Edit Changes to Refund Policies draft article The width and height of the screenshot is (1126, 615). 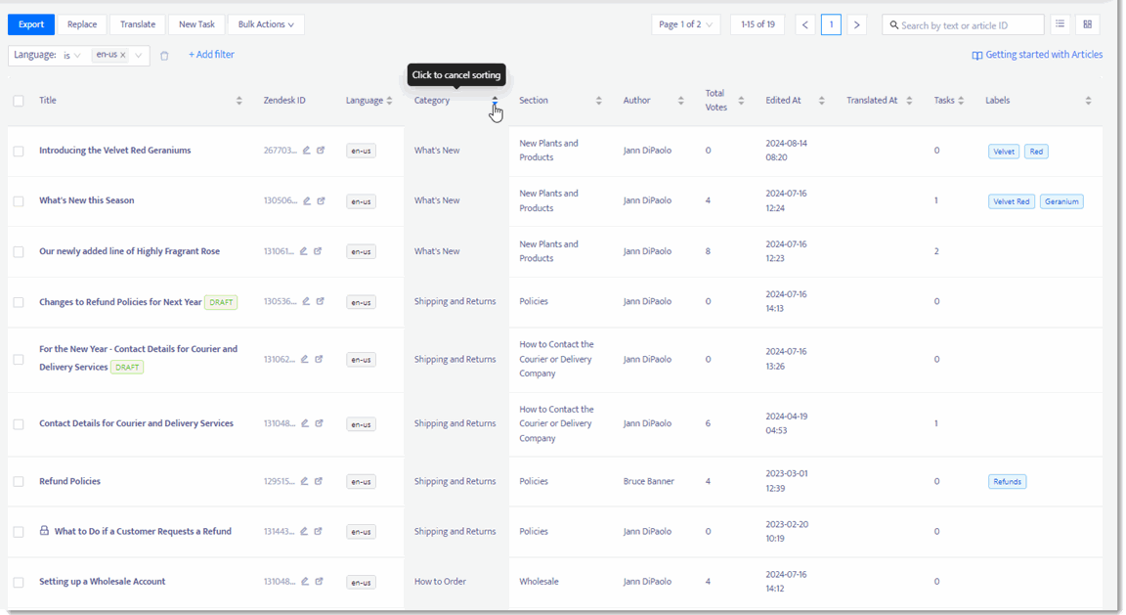point(306,301)
